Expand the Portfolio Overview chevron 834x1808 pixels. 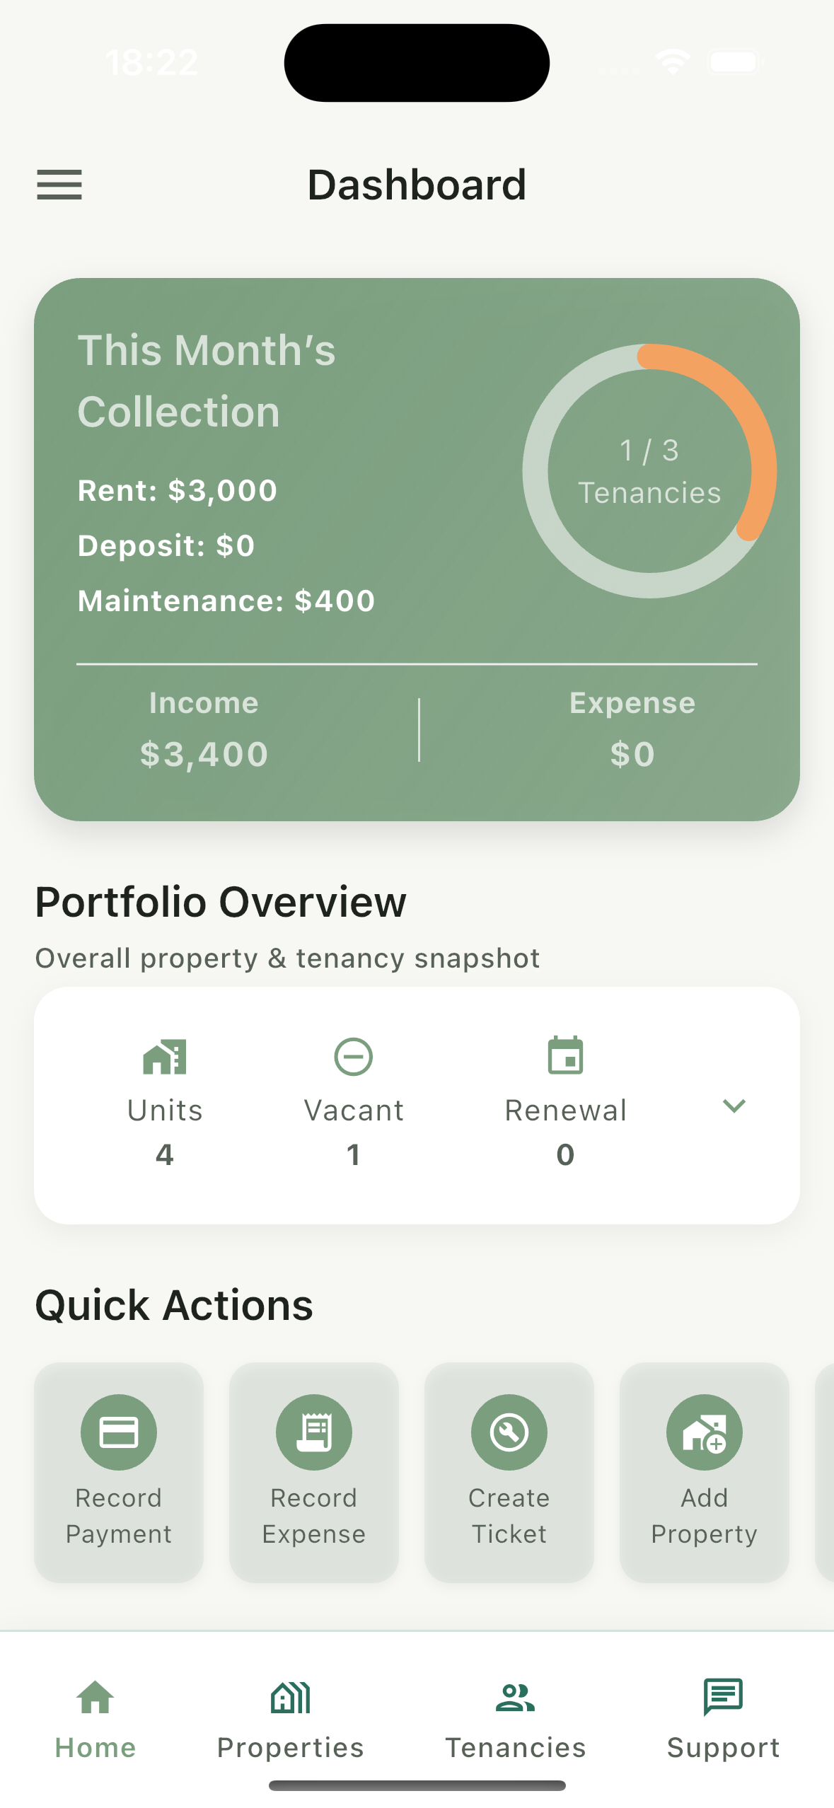coord(734,1106)
